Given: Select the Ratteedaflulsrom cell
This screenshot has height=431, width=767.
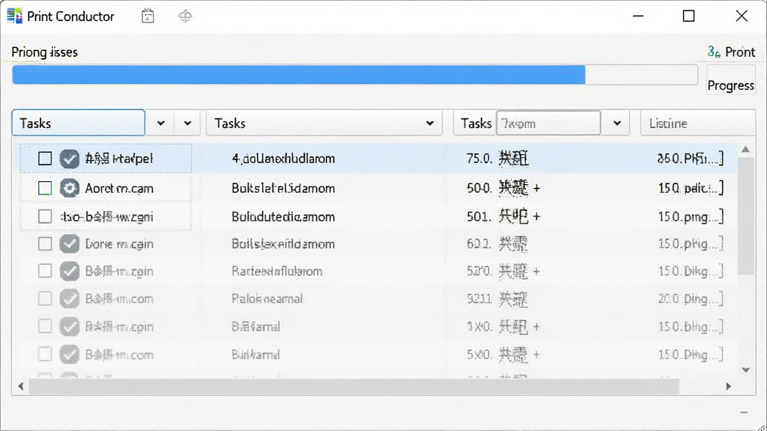Looking at the screenshot, I should pyautogui.click(x=277, y=271).
